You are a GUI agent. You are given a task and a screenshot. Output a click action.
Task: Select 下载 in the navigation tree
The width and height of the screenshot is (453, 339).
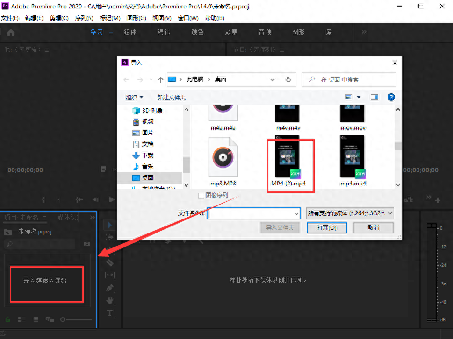[x=148, y=155]
